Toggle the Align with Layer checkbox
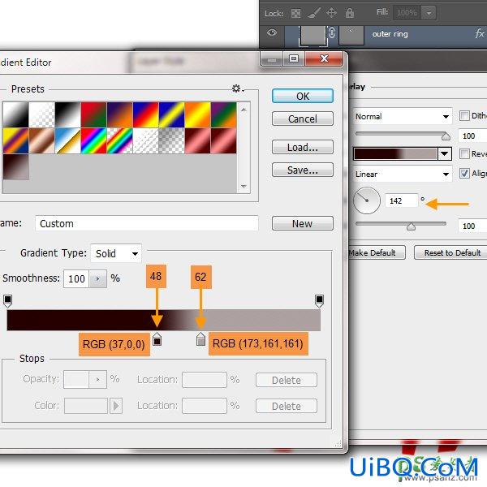The image size is (487, 487). [464, 173]
